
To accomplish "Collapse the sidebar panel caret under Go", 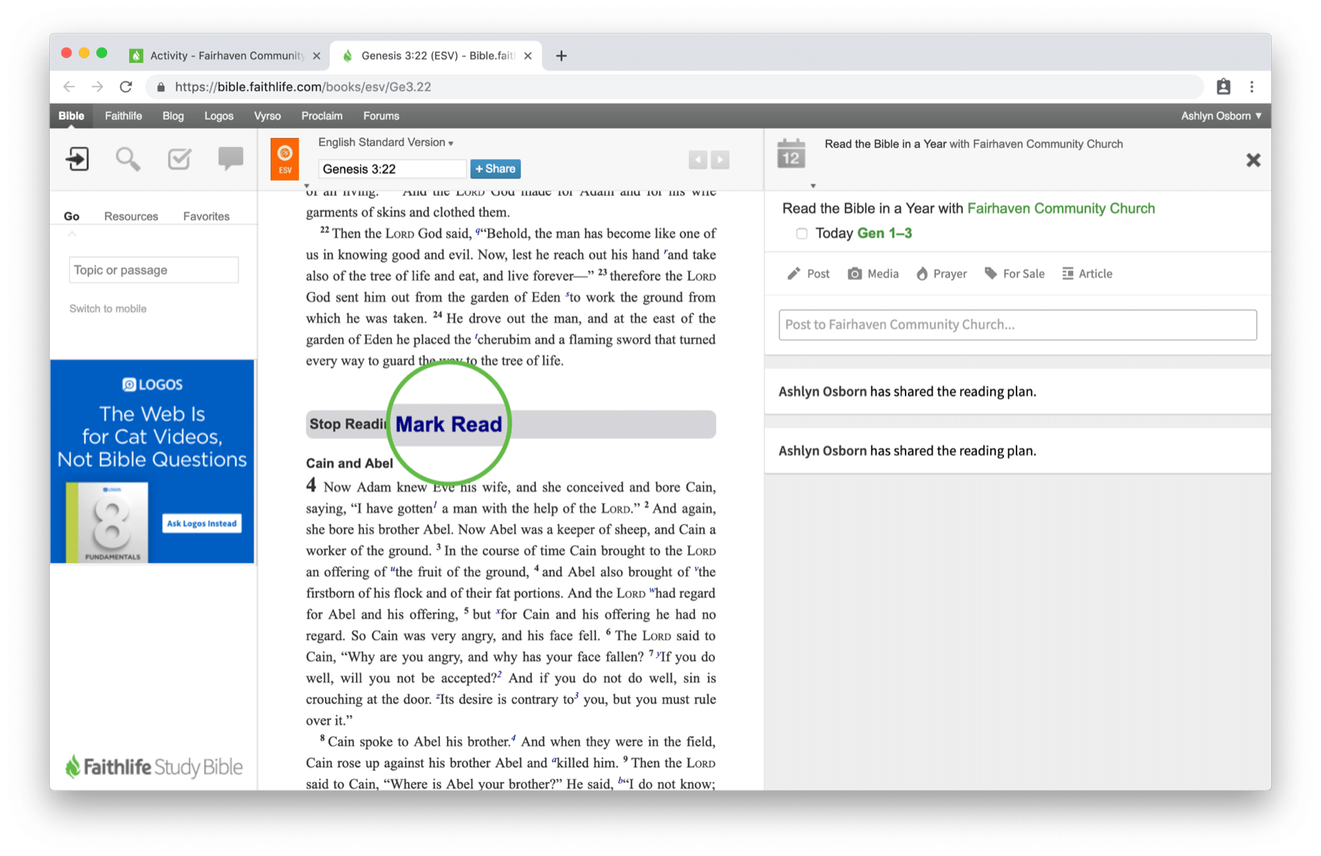I will click(72, 234).
